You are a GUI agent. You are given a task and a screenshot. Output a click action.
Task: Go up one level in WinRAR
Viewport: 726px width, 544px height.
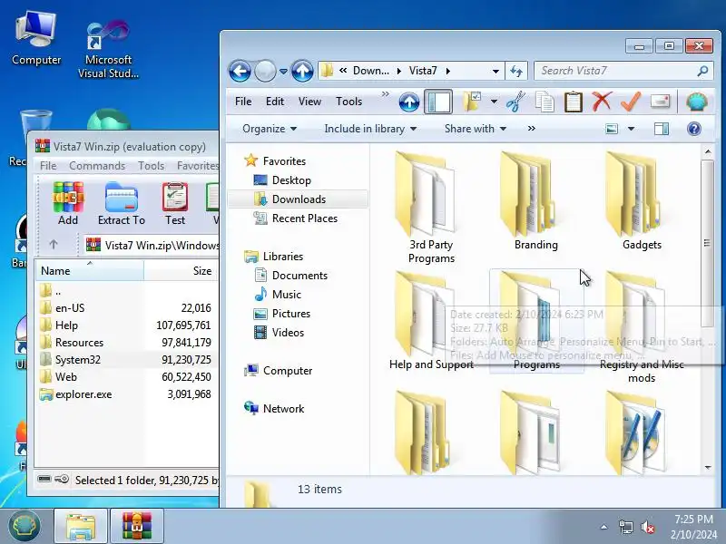coord(54,244)
